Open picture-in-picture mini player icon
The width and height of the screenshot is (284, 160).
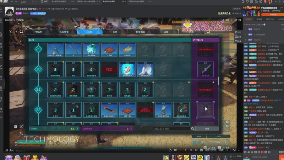click(x=229, y=150)
